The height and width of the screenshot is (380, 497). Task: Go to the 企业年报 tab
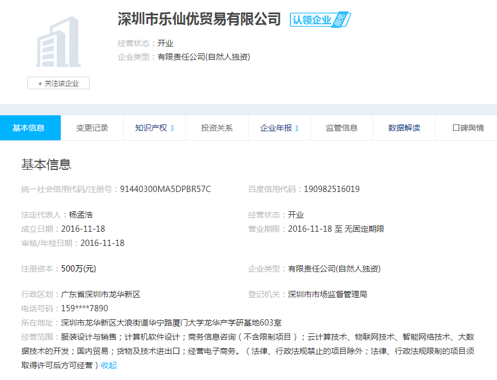[x=279, y=128]
